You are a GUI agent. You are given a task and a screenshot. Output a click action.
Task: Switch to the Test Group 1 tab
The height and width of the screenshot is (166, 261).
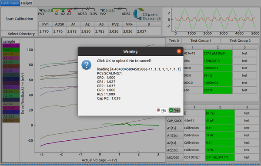pyautogui.click(x=201, y=41)
